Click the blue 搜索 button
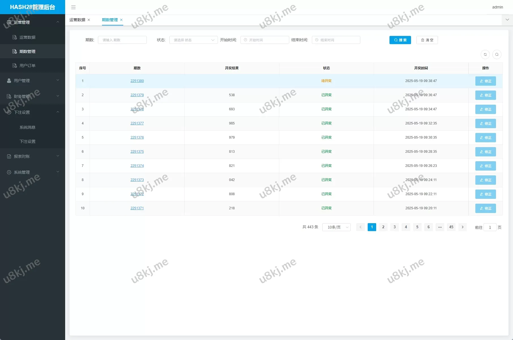 400,40
